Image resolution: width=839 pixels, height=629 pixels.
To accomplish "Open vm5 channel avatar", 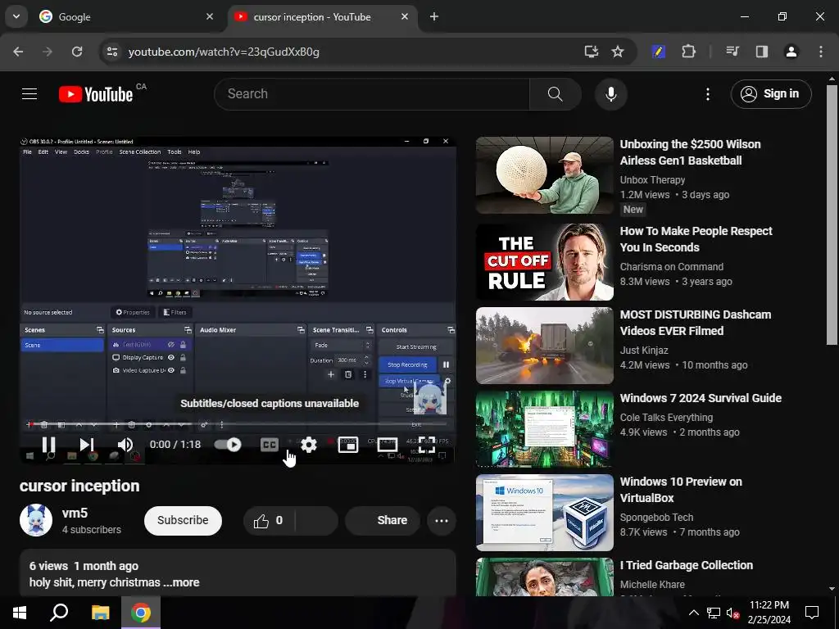I will 36,520.
